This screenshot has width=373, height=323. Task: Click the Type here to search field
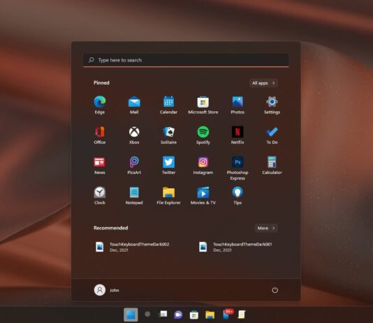pos(186,60)
